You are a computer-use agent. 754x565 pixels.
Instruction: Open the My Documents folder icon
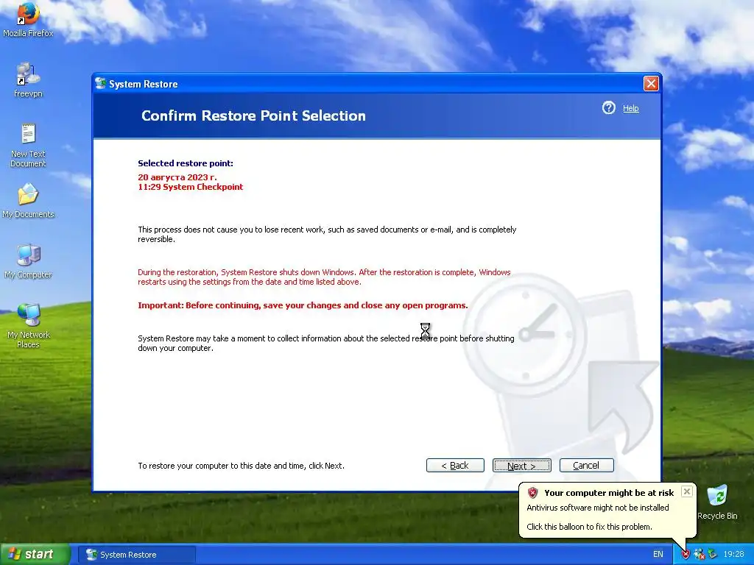(28, 200)
